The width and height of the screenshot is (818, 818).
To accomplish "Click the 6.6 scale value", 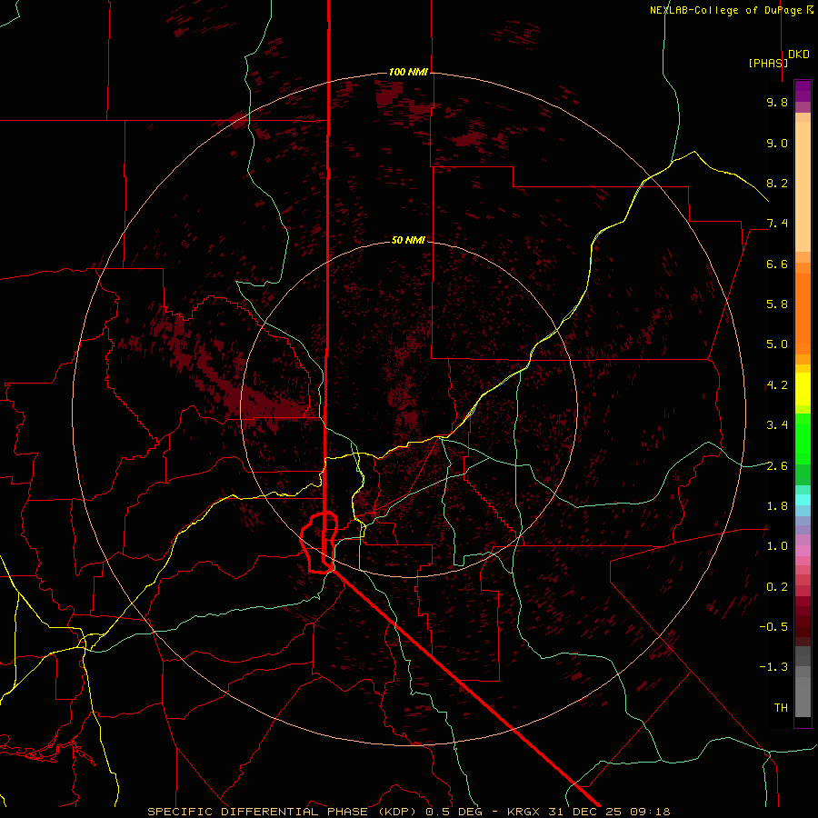I will pos(777,264).
